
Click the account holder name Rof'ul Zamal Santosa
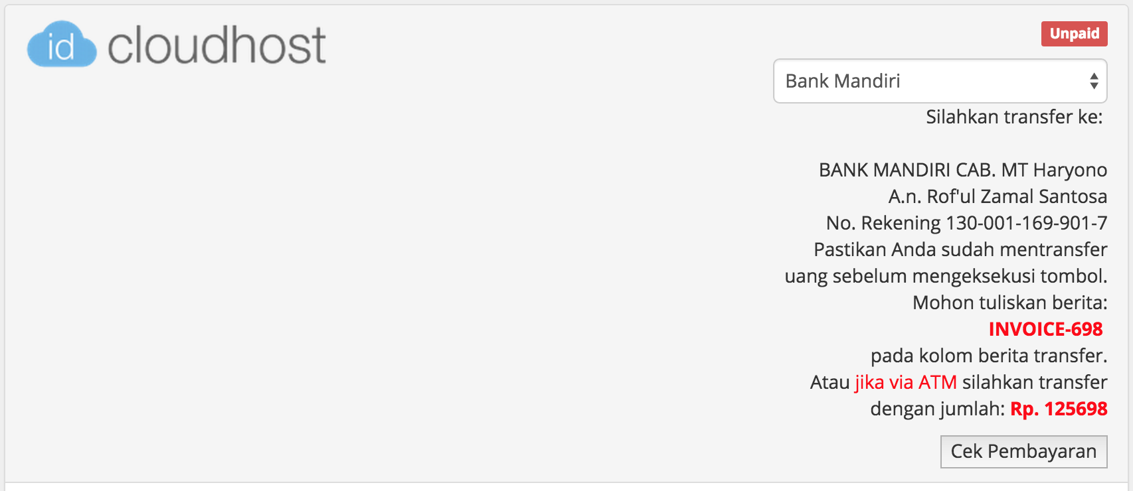997,196
